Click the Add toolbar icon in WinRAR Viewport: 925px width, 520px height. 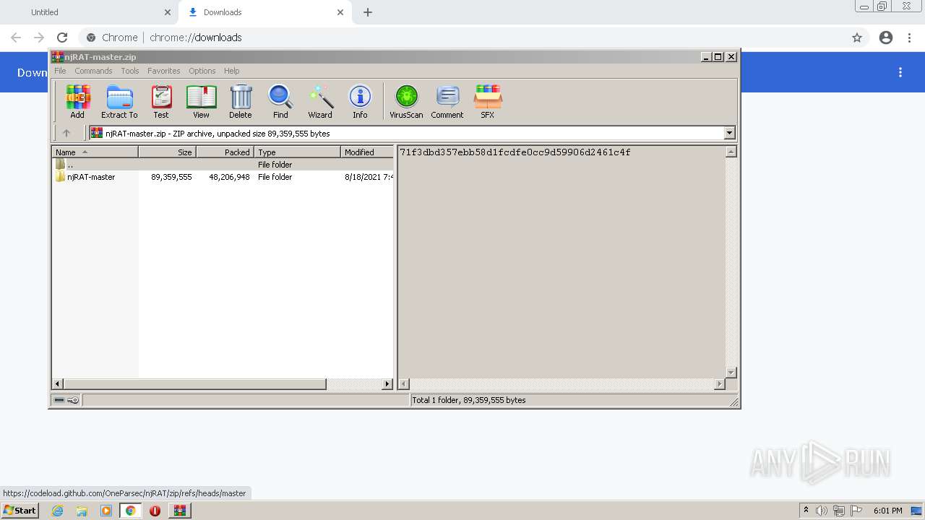(x=77, y=102)
